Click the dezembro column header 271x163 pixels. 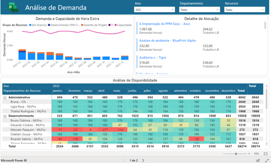(x=228, y=90)
